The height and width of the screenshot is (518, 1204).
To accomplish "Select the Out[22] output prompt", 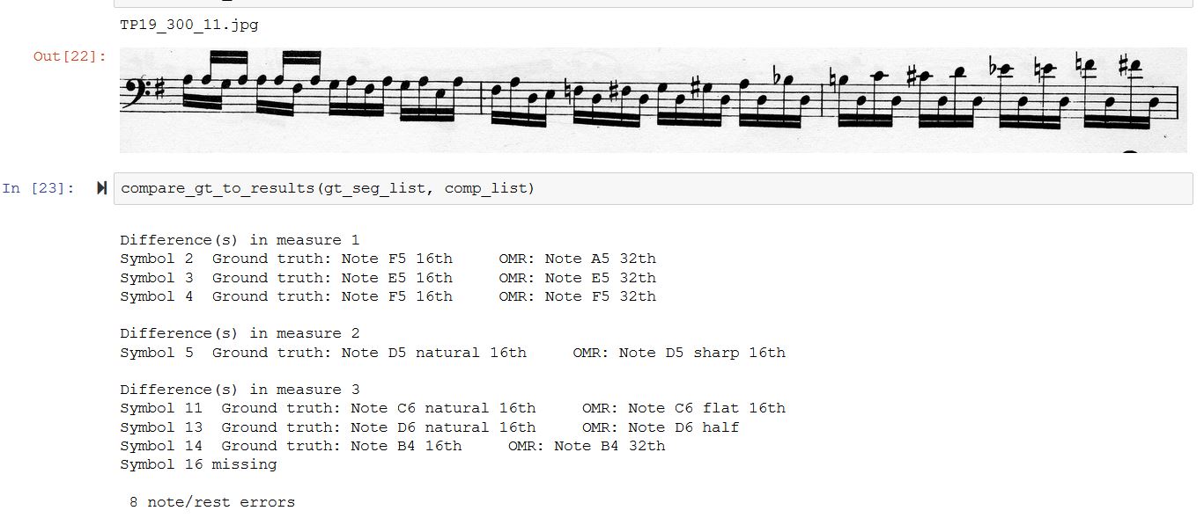I will click(70, 56).
